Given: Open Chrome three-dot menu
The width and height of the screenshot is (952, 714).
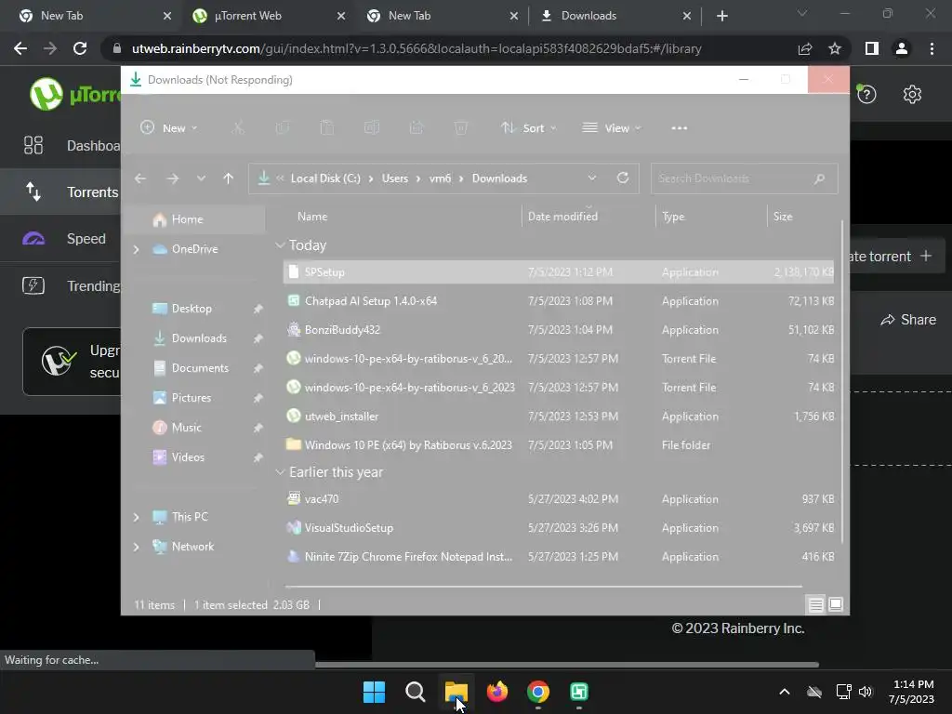Looking at the screenshot, I should click(932, 48).
